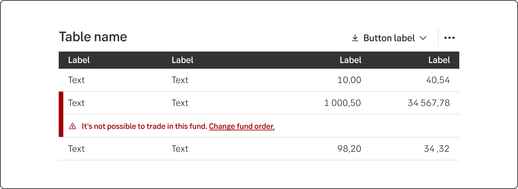The width and height of the screenshot is (518, 189).
Task: Sort by the last Label column header
Action: click(x=439, y=60)
